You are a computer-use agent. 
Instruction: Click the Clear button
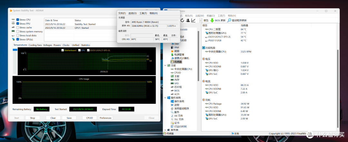(53, 118)
